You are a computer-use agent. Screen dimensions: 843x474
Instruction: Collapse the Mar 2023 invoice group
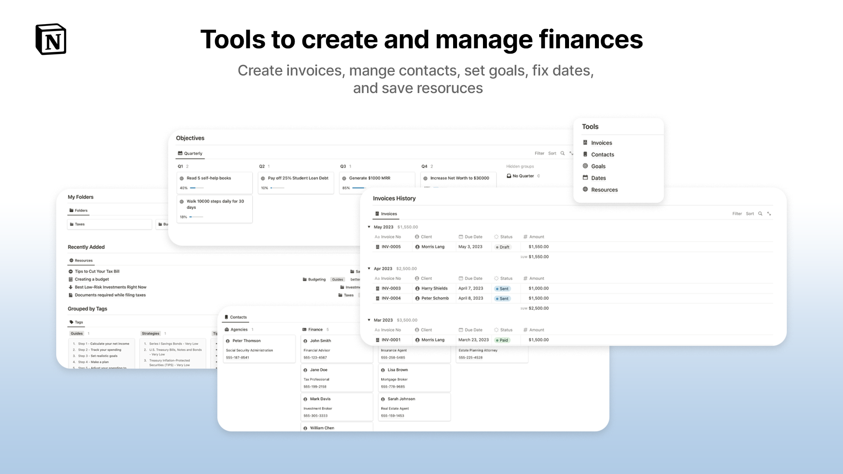pyautogui.click(x=369, y=320)
